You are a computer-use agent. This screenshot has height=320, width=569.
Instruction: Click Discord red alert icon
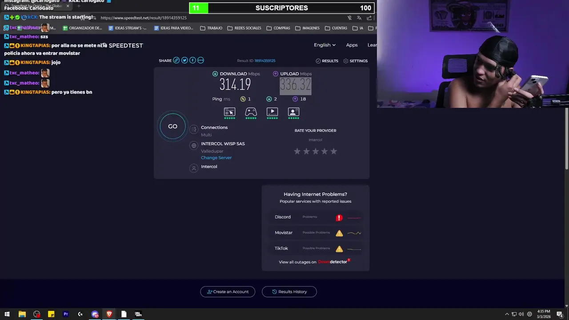pyautogui.click(x=339, y=217)
